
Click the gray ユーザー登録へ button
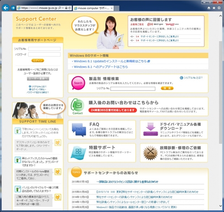[x=38, y=78]
